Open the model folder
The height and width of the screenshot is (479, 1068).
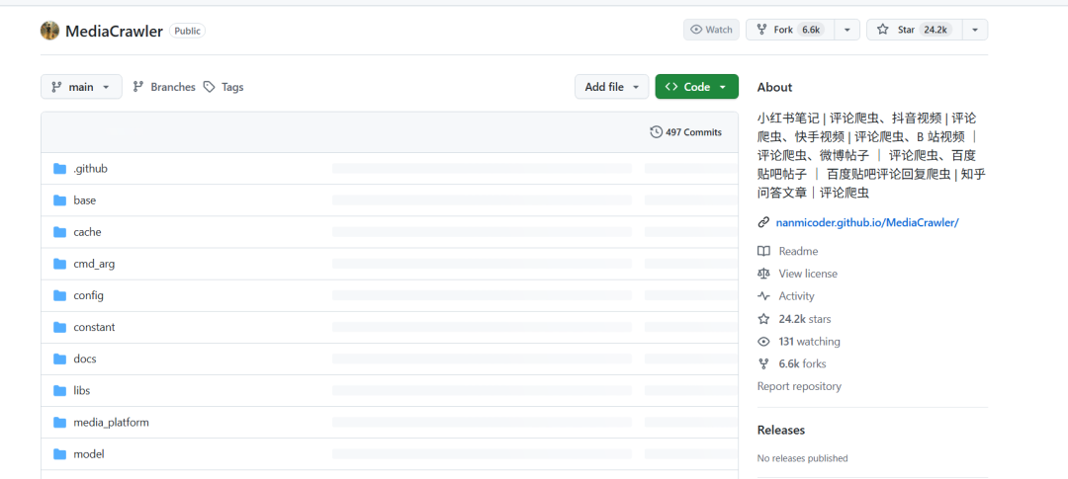89,454
